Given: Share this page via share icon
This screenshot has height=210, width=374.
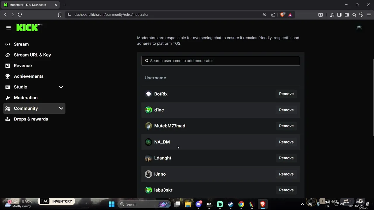Looking at the screenshot, I should click(273, 15).
